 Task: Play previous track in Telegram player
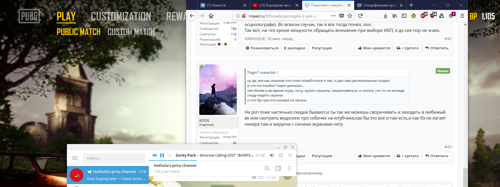point(155,155)
